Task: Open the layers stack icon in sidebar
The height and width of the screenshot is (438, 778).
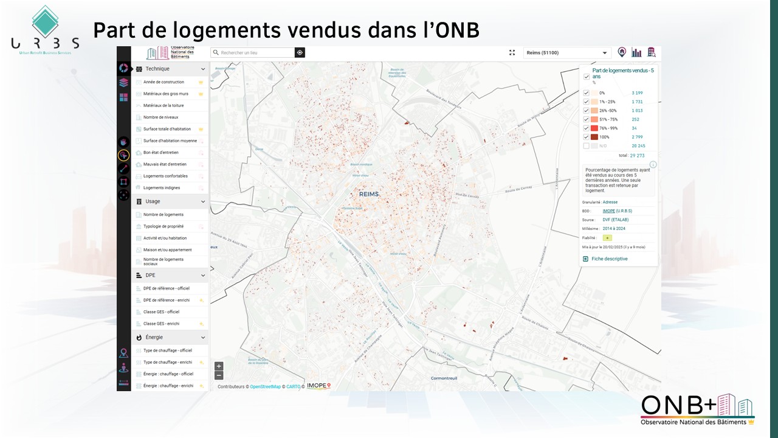Action: point(123,83)
